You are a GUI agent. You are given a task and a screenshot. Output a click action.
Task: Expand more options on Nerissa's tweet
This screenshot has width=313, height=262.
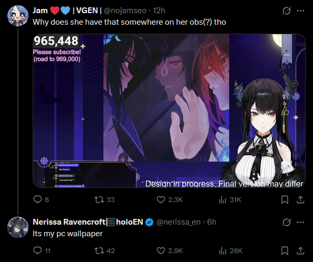(x=301, y=222)
